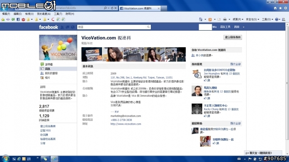Screen dimensions: 289x162
Task: Open the third folder bookmark dropdown arrow
Action: [x=48, y=19]
